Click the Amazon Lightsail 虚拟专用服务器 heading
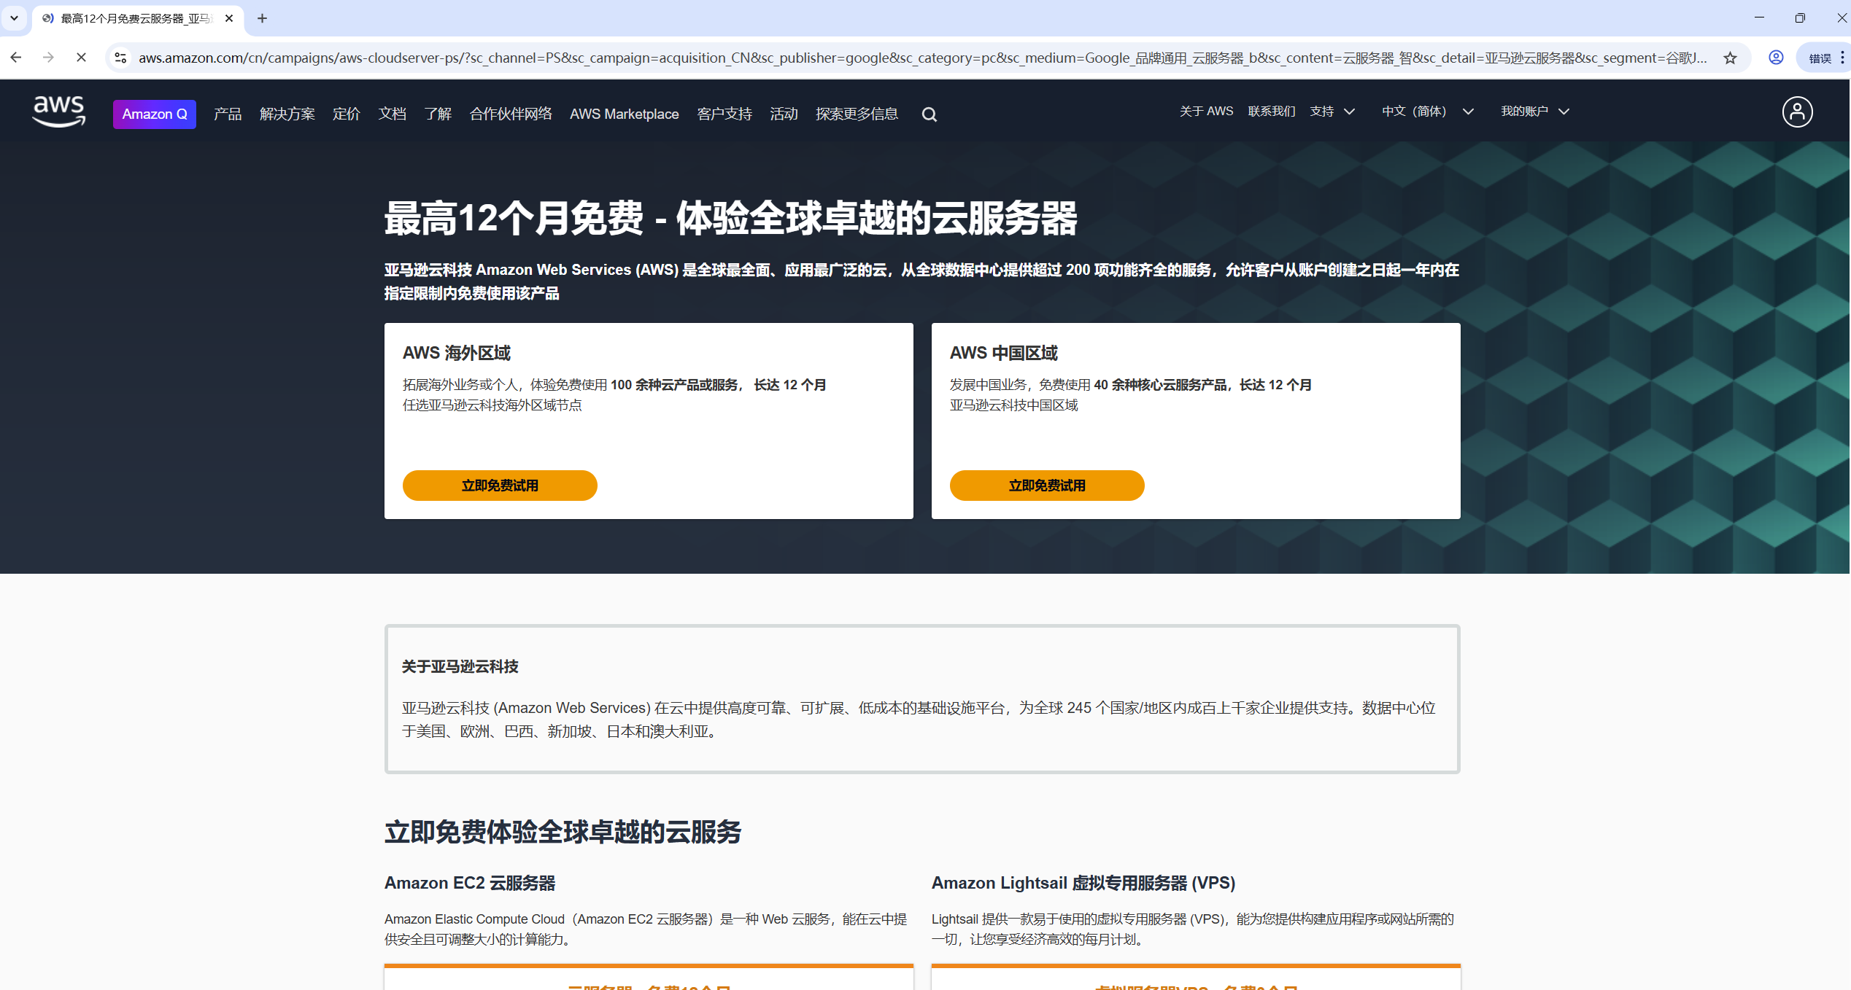Image resolution: width=1851 pixels, height=990 pixels. [1083, 884]
